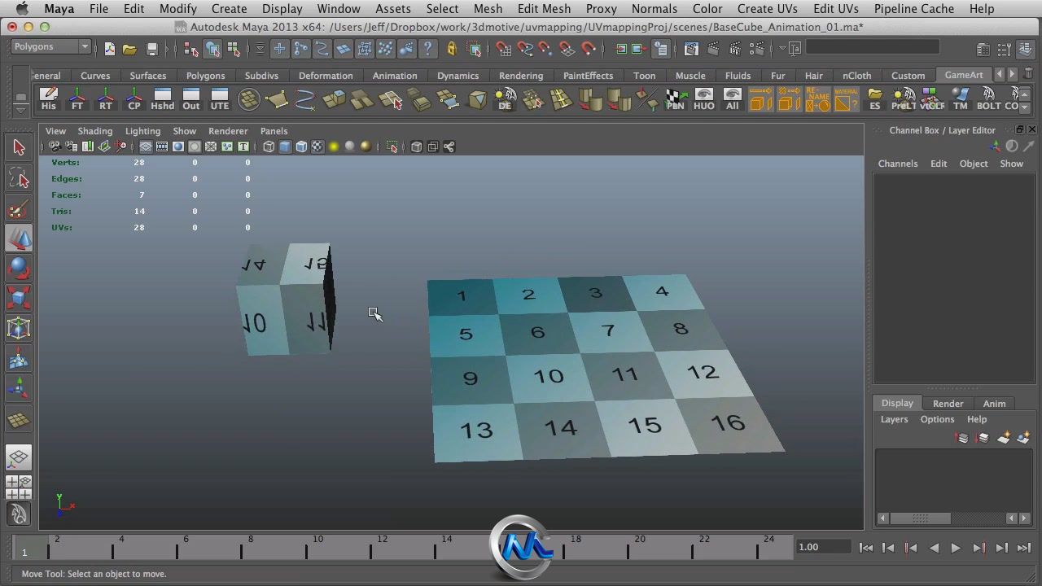Select the Soft Modification tool
1042x586 pixels.
tap(19, 359)
